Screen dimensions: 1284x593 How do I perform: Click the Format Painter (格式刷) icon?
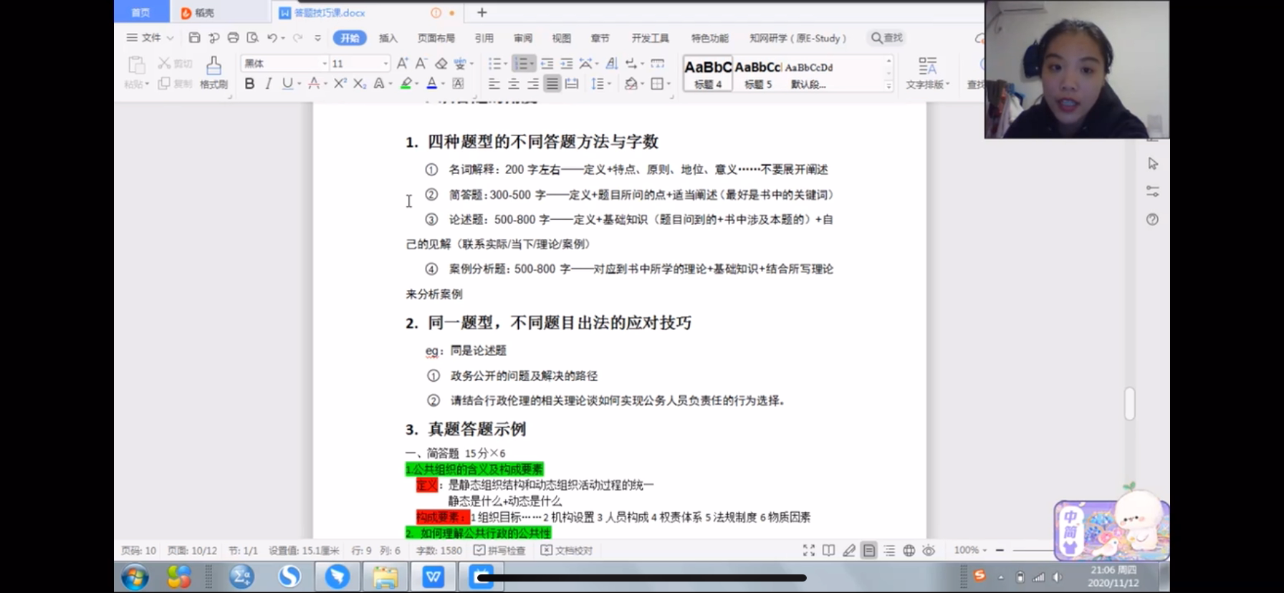pyautogui.click(x=214, y=72)
